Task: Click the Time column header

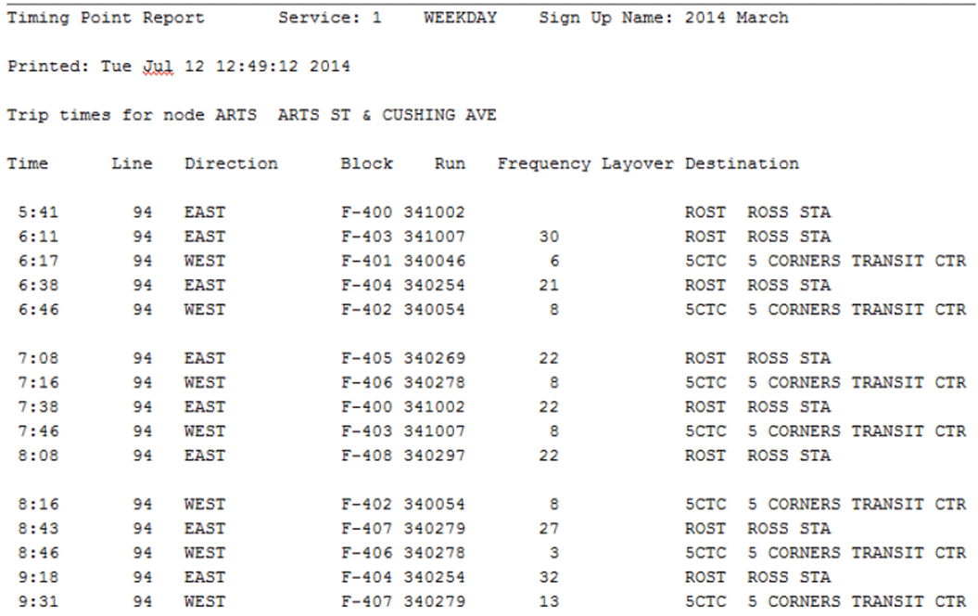Action: 28,162
